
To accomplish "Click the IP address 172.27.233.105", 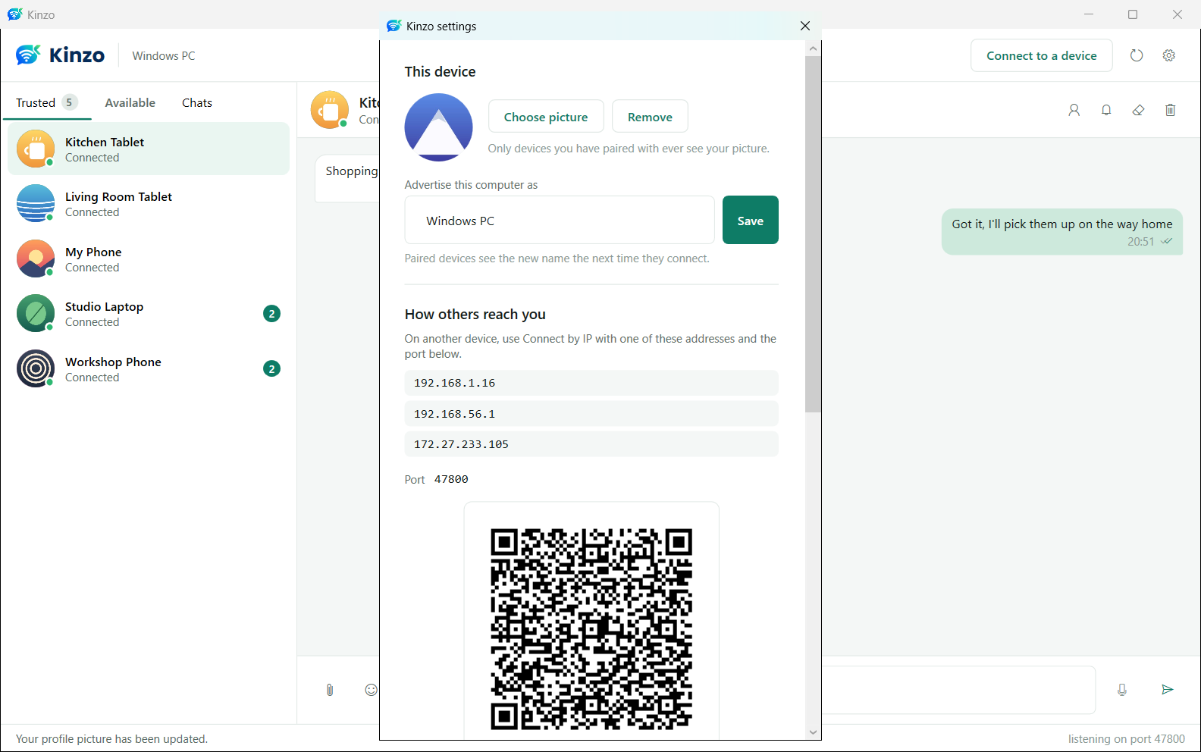I will tap(591, 444).
